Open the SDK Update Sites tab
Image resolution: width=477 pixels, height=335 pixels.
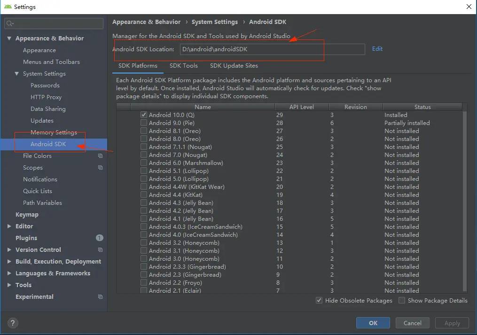[x=234, y=66]
